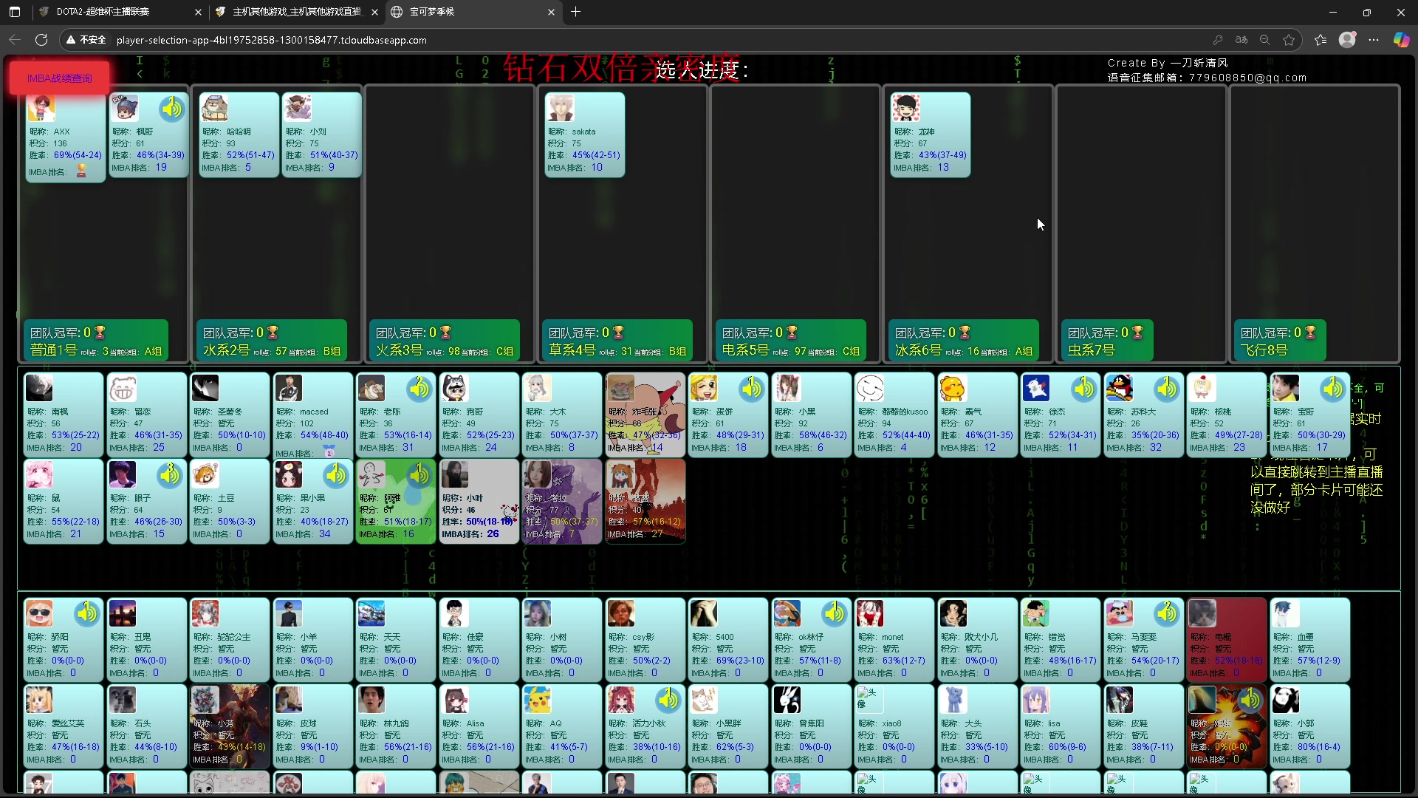Image resolution: width=1418 pixels, height=798 pixels.
Task: Select the 飞行8号 team banner
Action: [1280, 341]
